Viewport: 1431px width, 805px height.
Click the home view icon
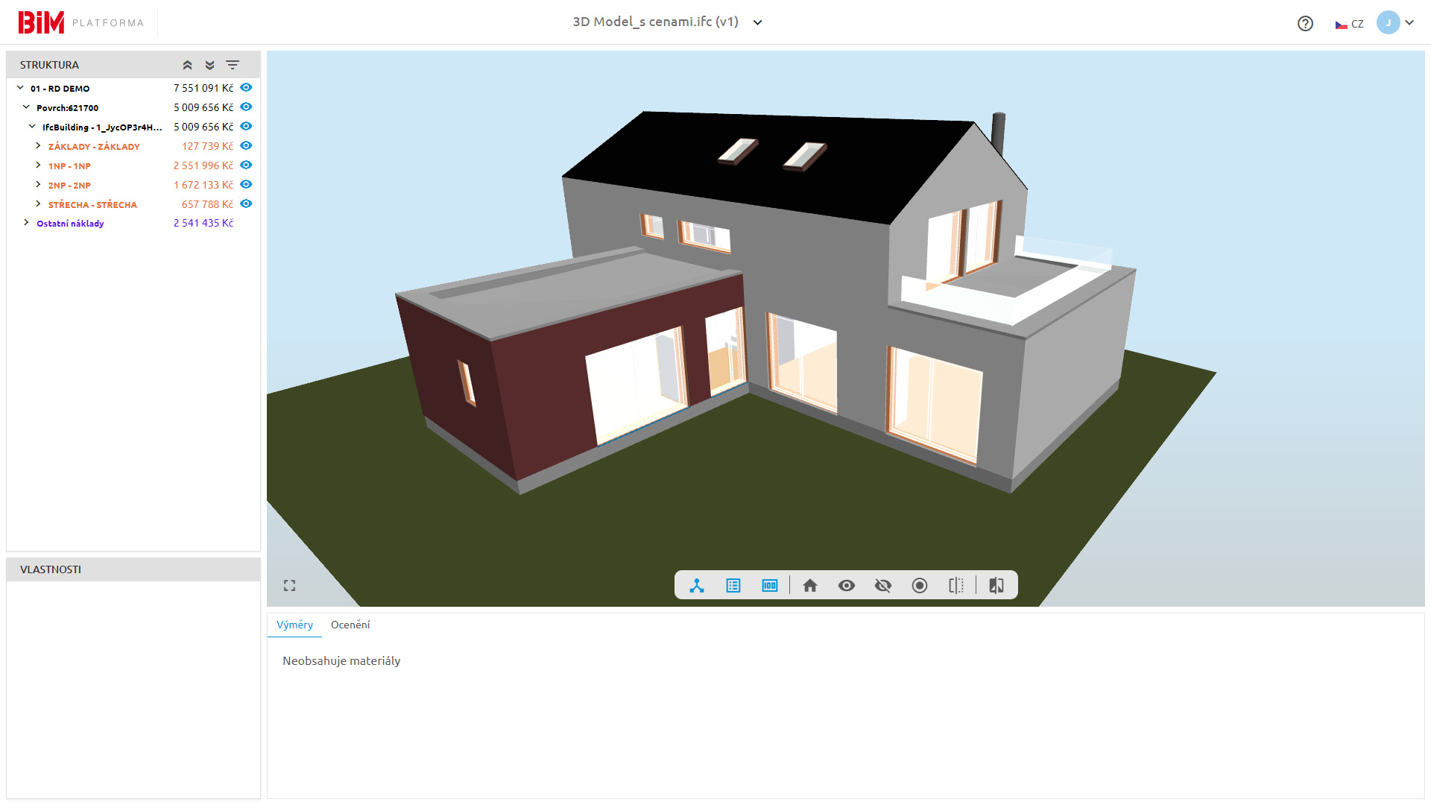810,586
